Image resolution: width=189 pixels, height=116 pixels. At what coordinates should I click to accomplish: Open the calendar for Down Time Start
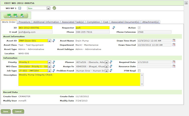pyautogui.click(x=174, y=40)
